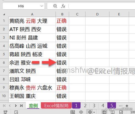Click cell containing 潘凯文 陕西
Viewport: 135px width, 114px height.
(32, 71)
